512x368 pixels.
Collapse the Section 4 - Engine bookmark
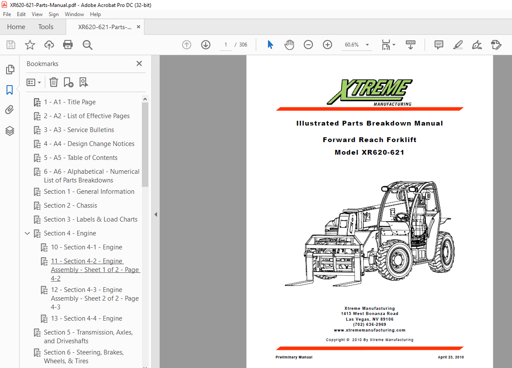(27, 233)
